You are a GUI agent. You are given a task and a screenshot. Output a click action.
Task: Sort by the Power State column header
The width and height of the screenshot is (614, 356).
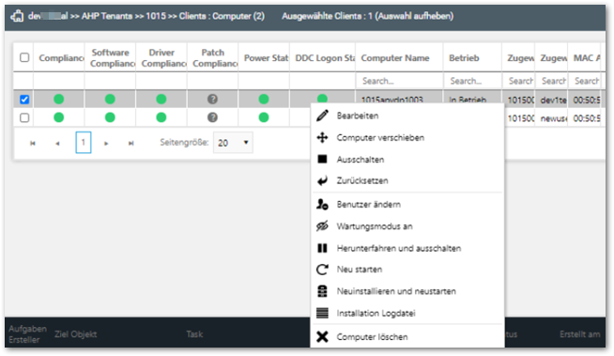coord(266,58)
